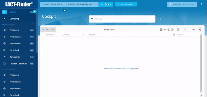Viewport: 207px width, 97px height.
Task: Open the three-dot overflow menu
Action: 202,4
